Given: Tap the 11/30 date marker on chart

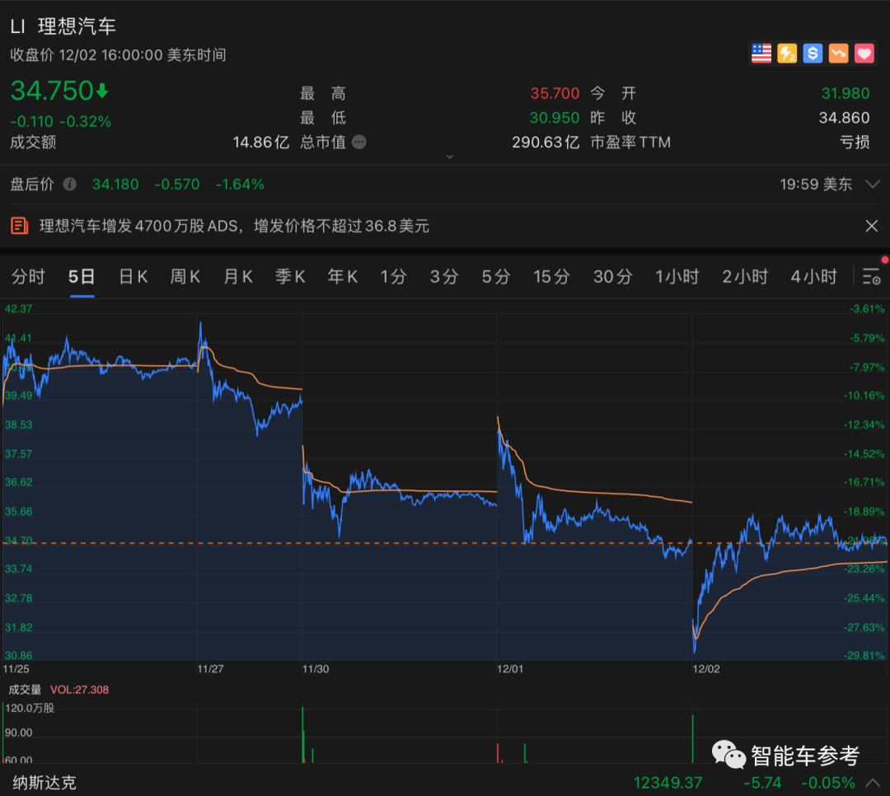Looking at the screenshot, I should pos(316,669).
